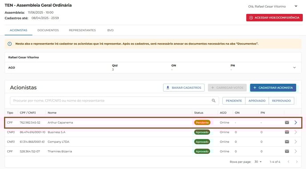Click the Aprovado badge for Business S.A
Screen dimensions: 306x169
tap(202, 132)
